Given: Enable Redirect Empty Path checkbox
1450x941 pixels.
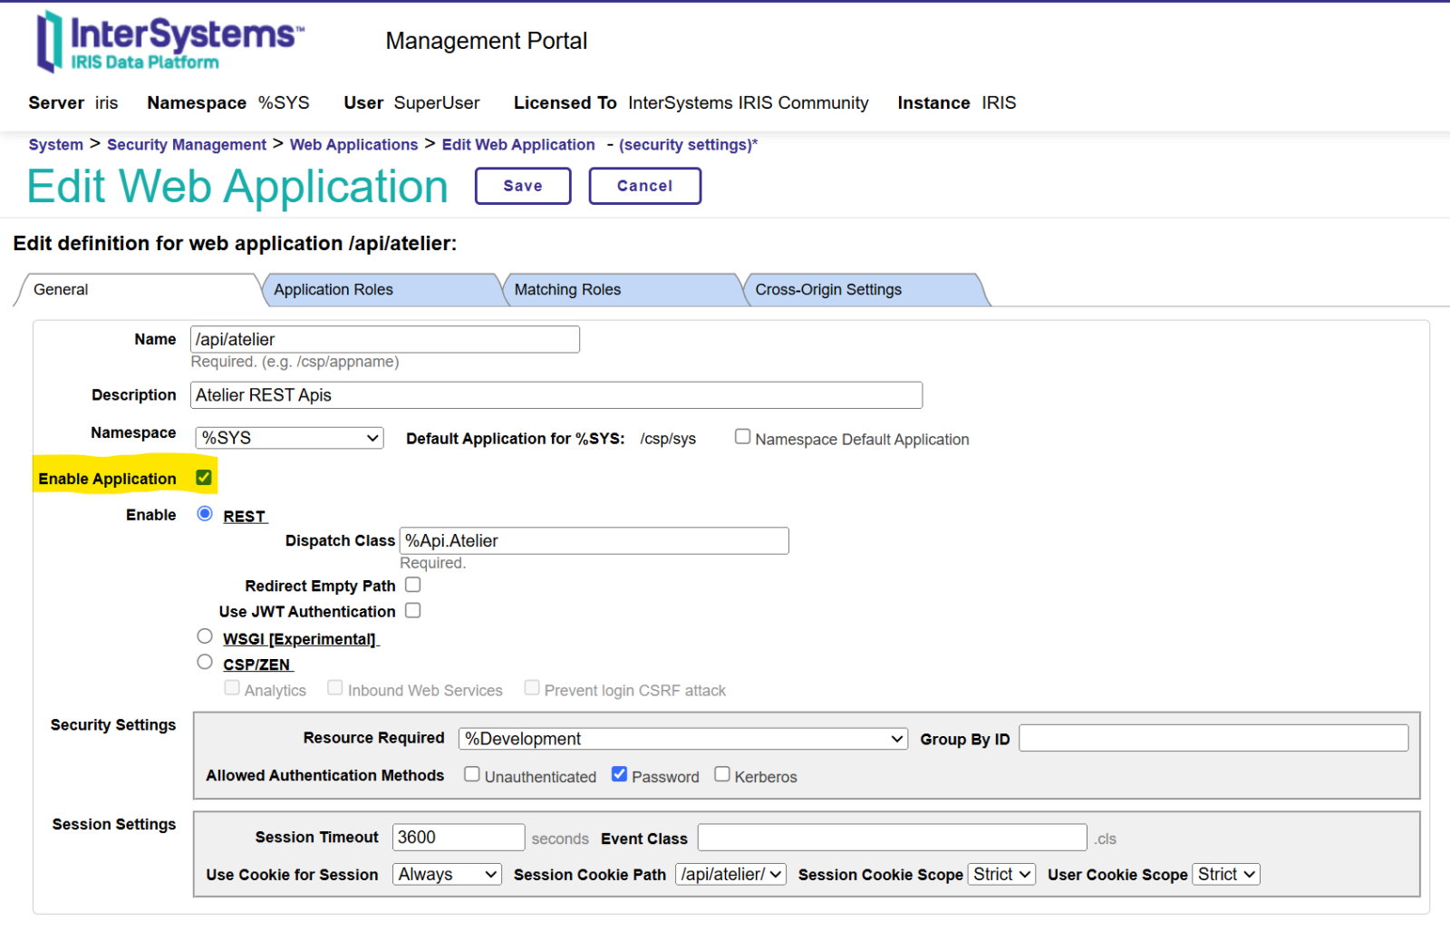Looking at the screenshot, I should pyautogui.click(x=413, y=585).
